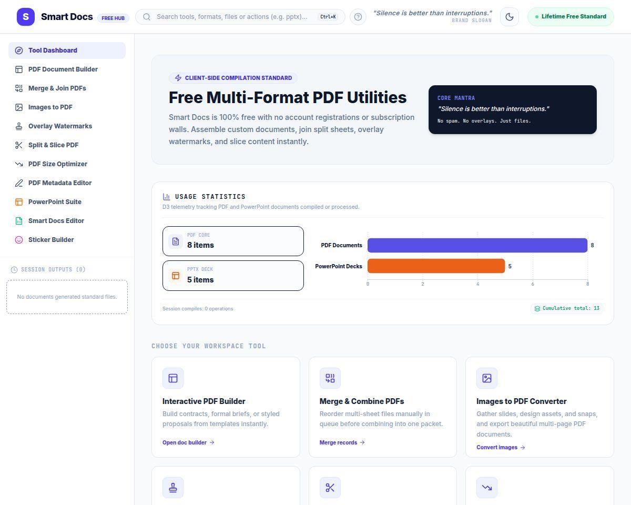Image resolution: width=631 pixels, height=505 pixels.
Task: Click the purple PDF Documents bar
Action: point(477,245)
